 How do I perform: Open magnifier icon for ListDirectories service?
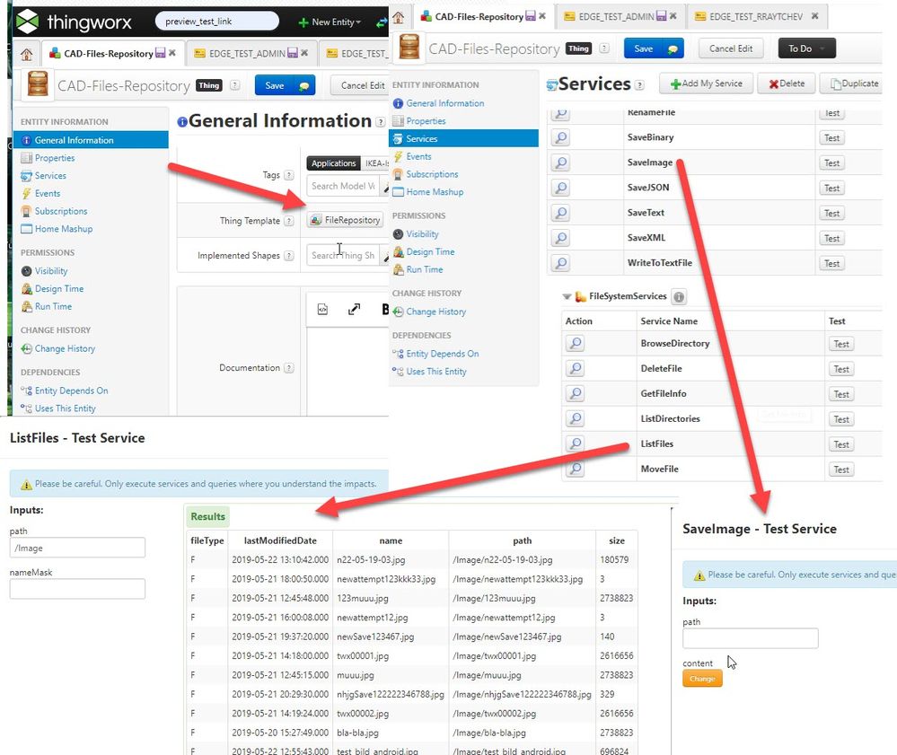tap(575, 418)
